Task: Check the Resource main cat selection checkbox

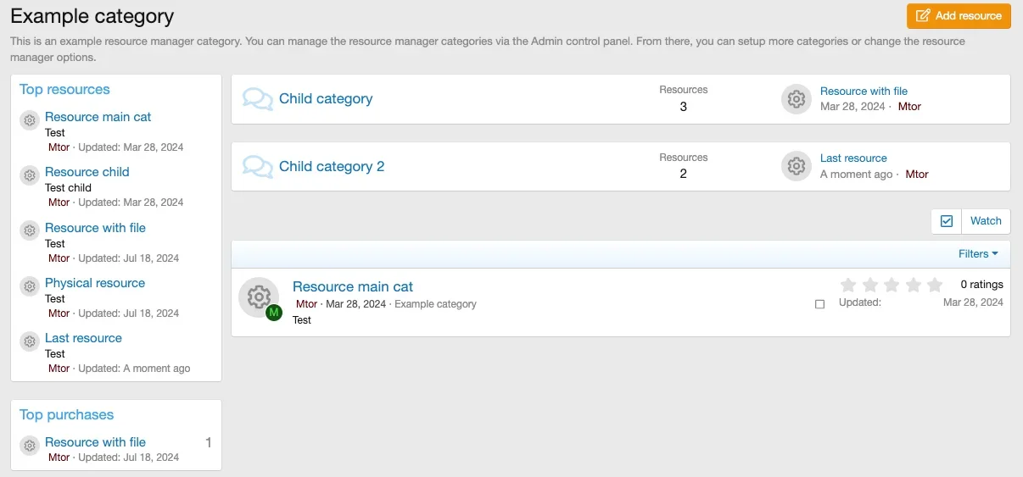Action: click(819, 304)
